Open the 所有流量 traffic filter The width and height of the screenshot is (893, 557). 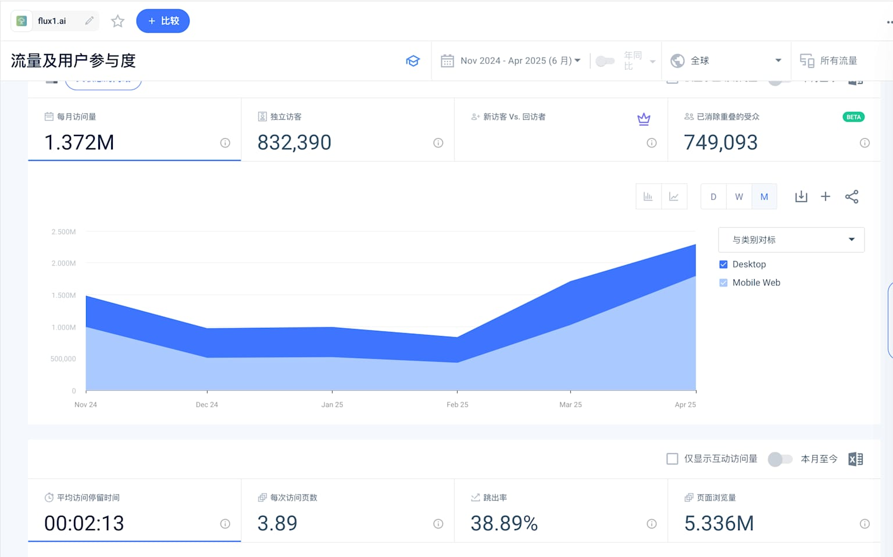click(829, 60)
